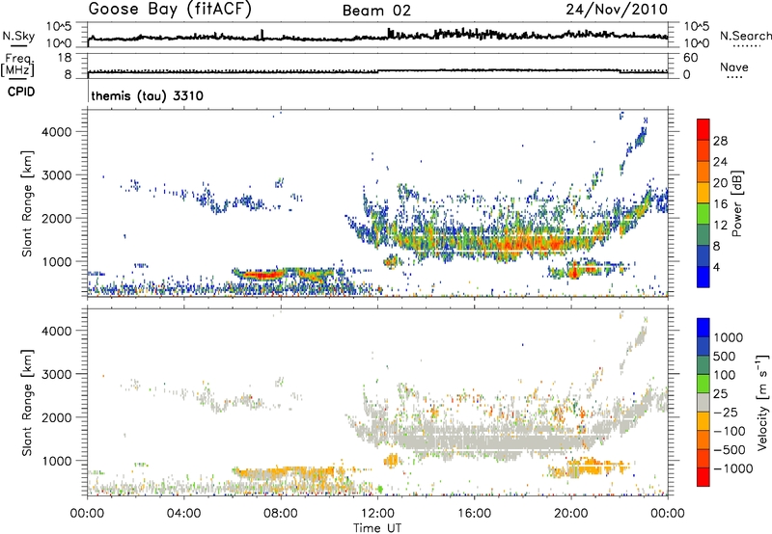Click the "Slant Range [km]" label of the velocity panel

27,403
